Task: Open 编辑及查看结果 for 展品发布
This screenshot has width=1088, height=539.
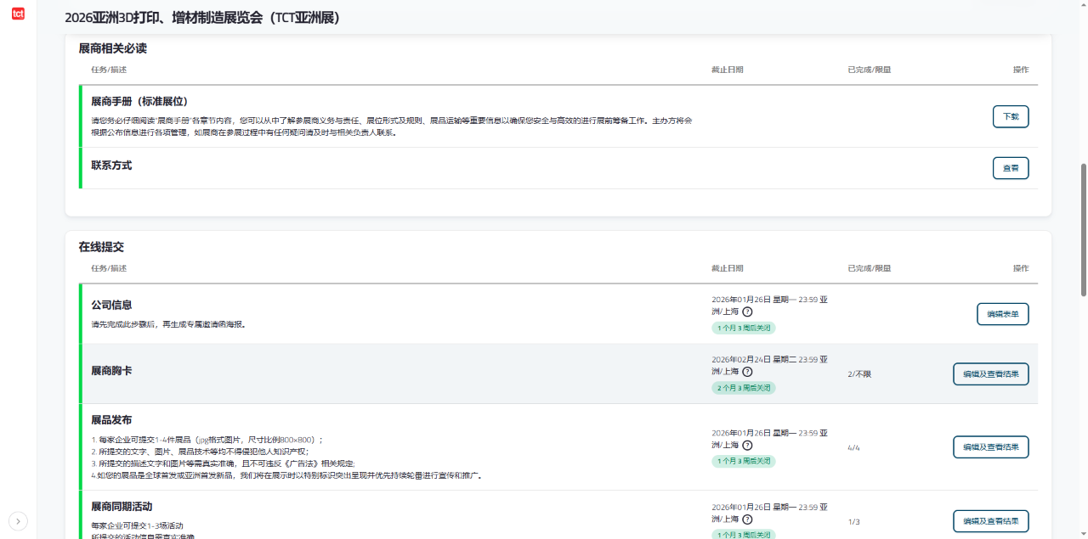Action: coord(991,447)
